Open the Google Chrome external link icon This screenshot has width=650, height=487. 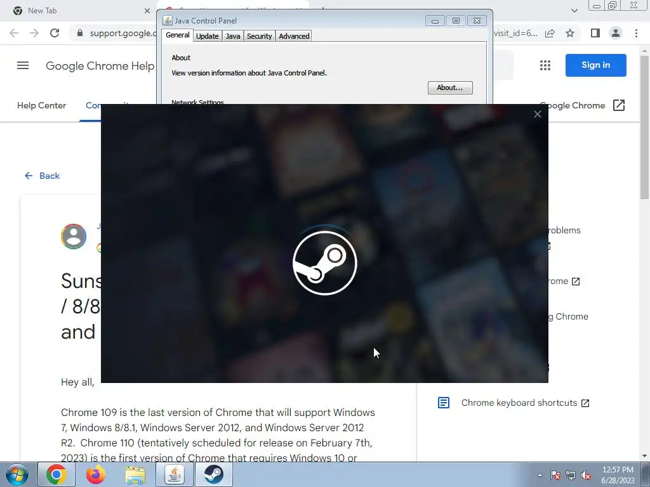click(x=618, y=105)
